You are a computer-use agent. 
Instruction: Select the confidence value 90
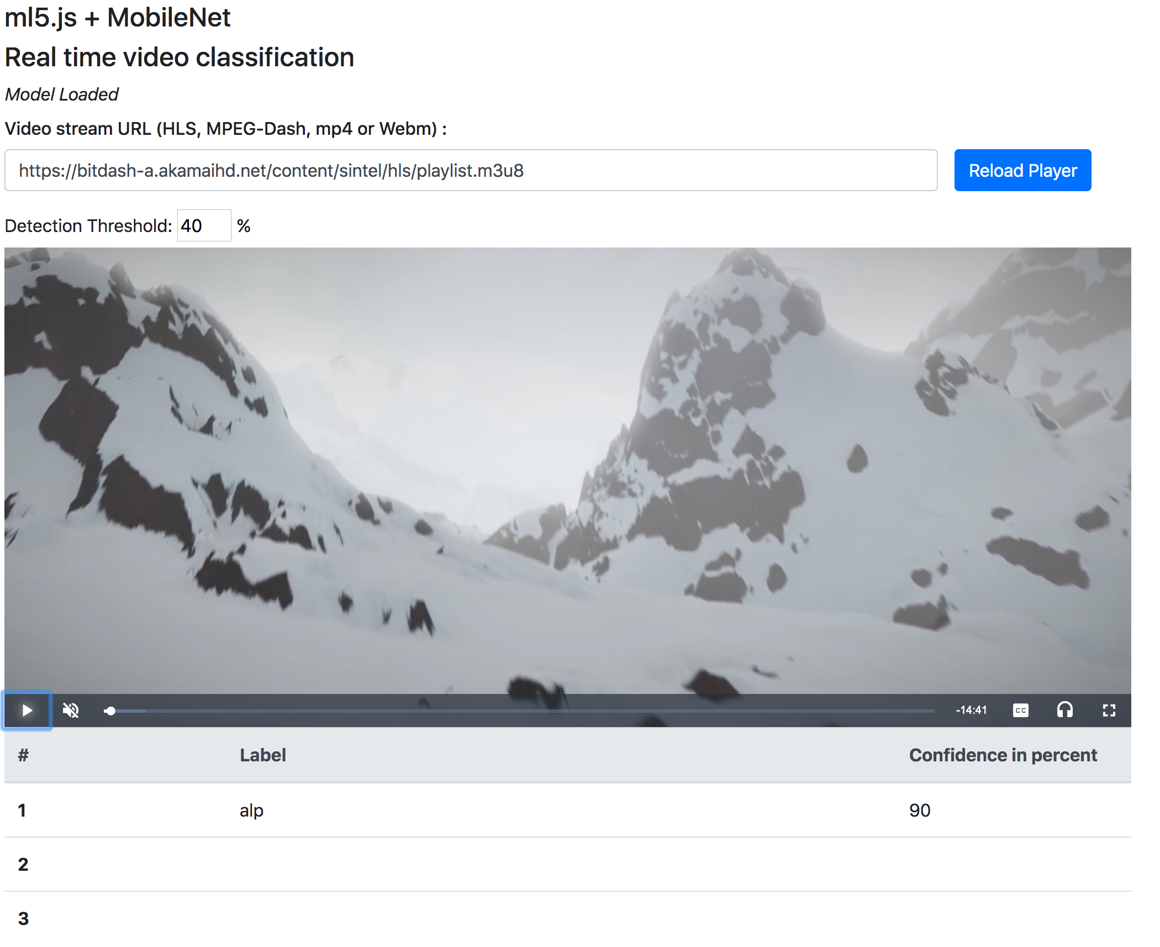pos(920,811)
